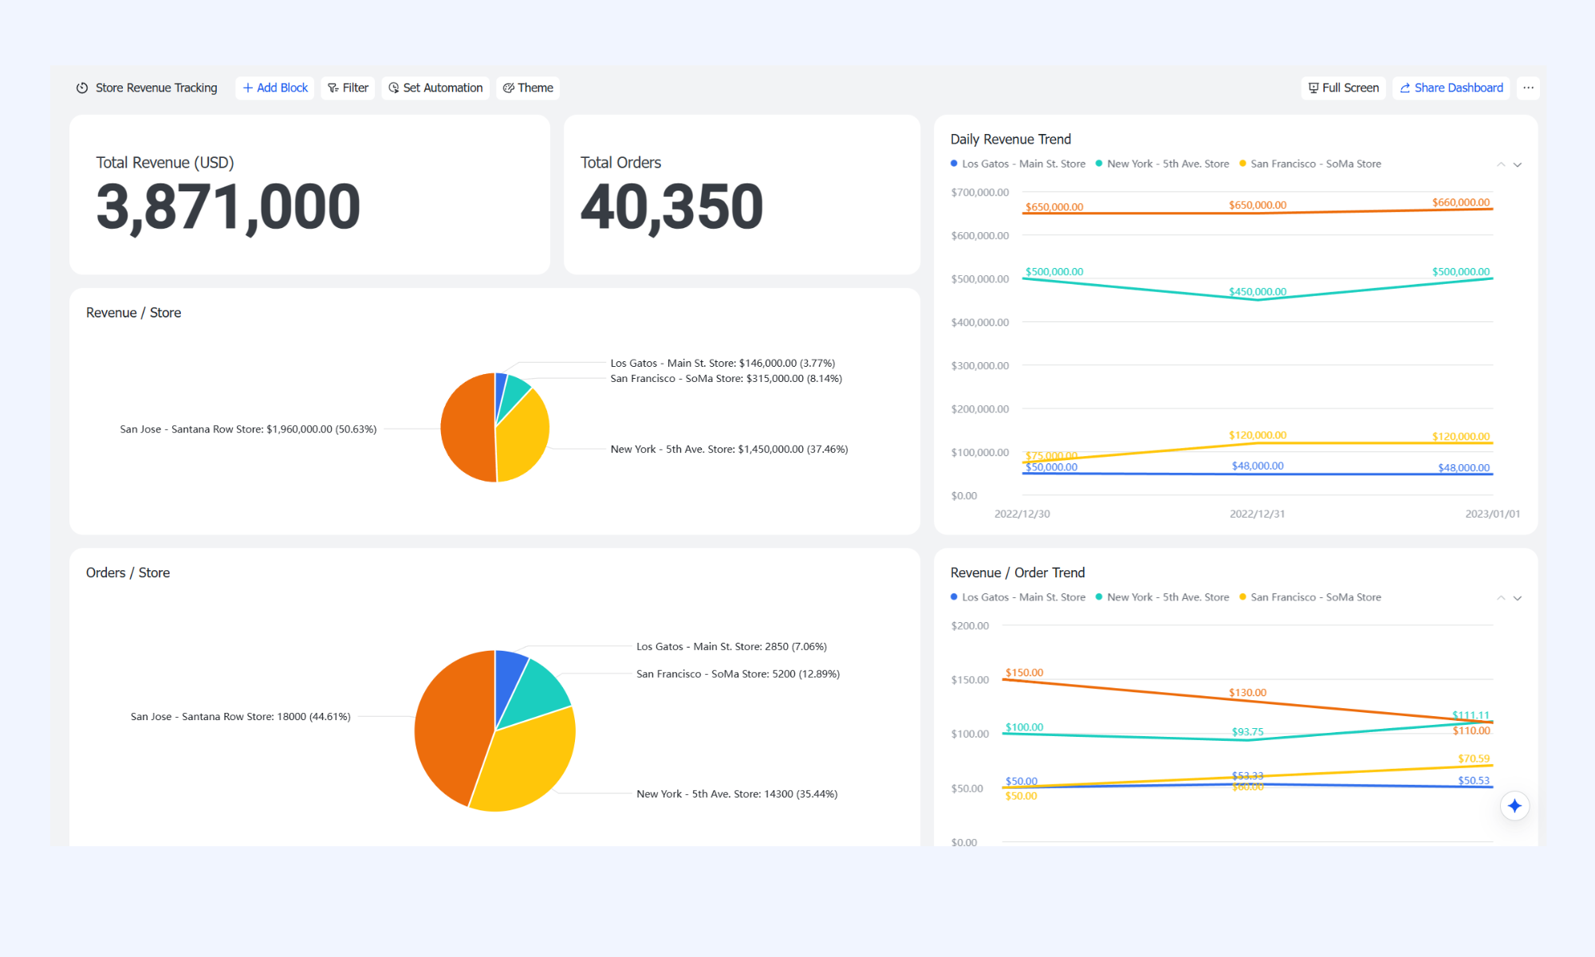Image resolution: width=1595 pixels, height=957 pixels.
Task: Open the Theme settings
Action: tap(528, 88)
